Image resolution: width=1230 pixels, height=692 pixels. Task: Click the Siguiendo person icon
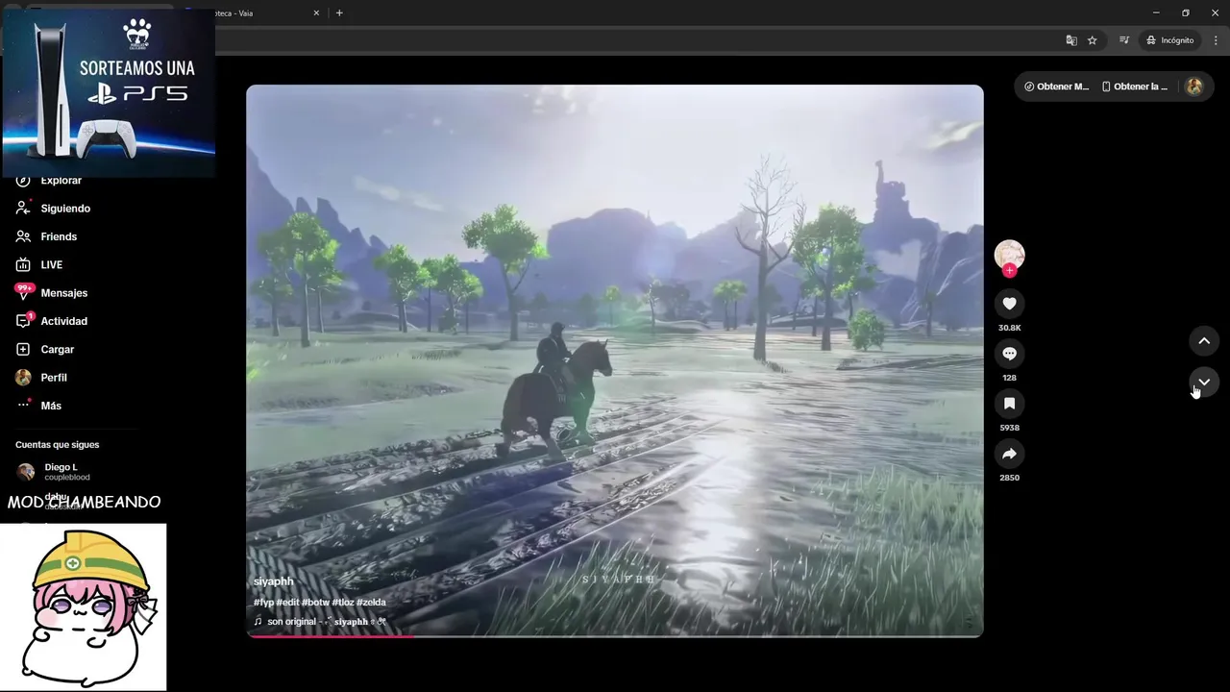click(x=23, y=209)
